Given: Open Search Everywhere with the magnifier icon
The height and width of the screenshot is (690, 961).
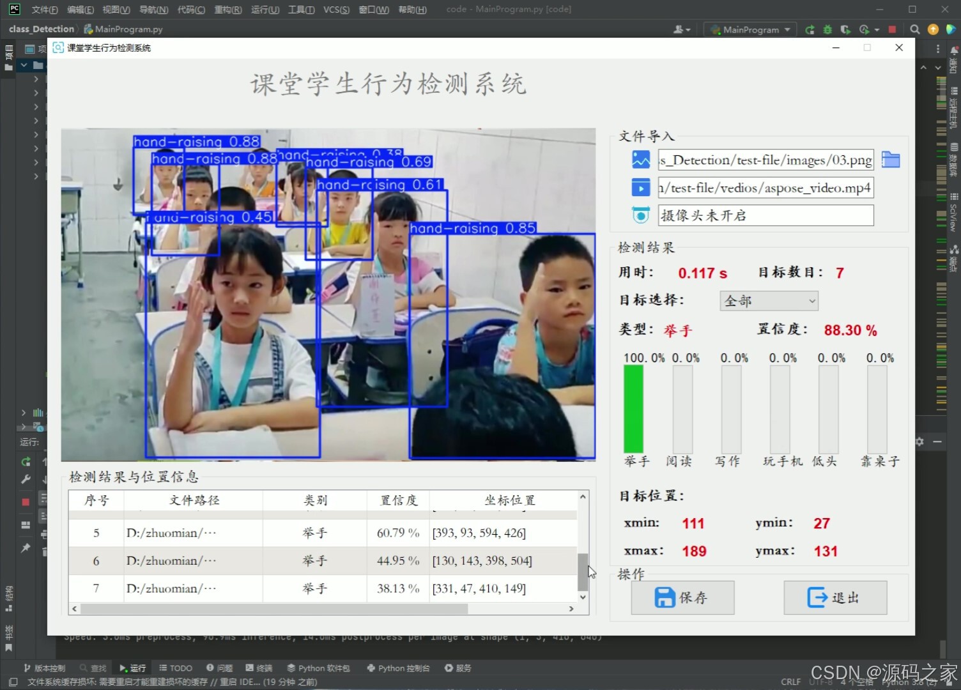Looking at the screenshot, I should pyautogui.click(x=914, y=29).
